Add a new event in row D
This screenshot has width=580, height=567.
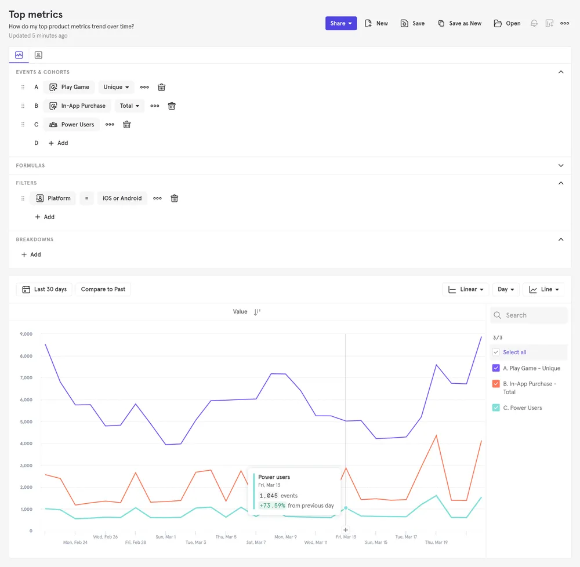tap(58, 143)
